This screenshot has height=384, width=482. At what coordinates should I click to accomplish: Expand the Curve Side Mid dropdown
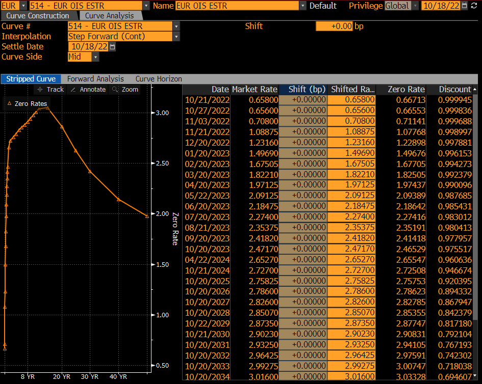(x=95, y=57)
